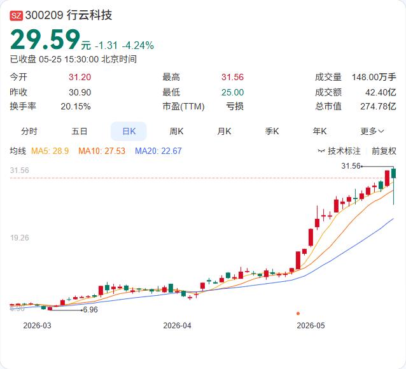406x369 pixels.
Task: Open the 周K chart tab
Action: tap(176, 131)
